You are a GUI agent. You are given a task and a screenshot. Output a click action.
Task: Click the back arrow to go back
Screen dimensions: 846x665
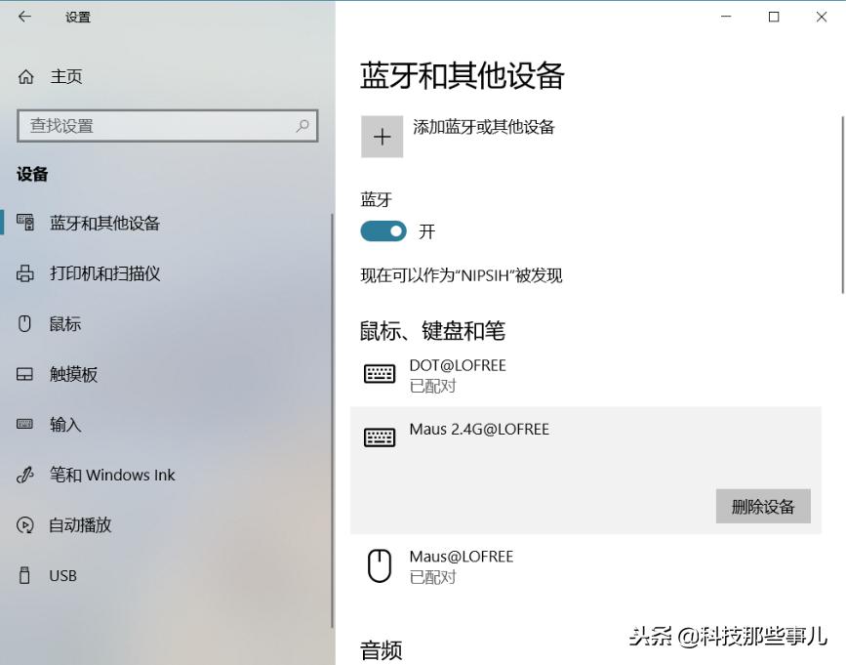tap(21, 17)
